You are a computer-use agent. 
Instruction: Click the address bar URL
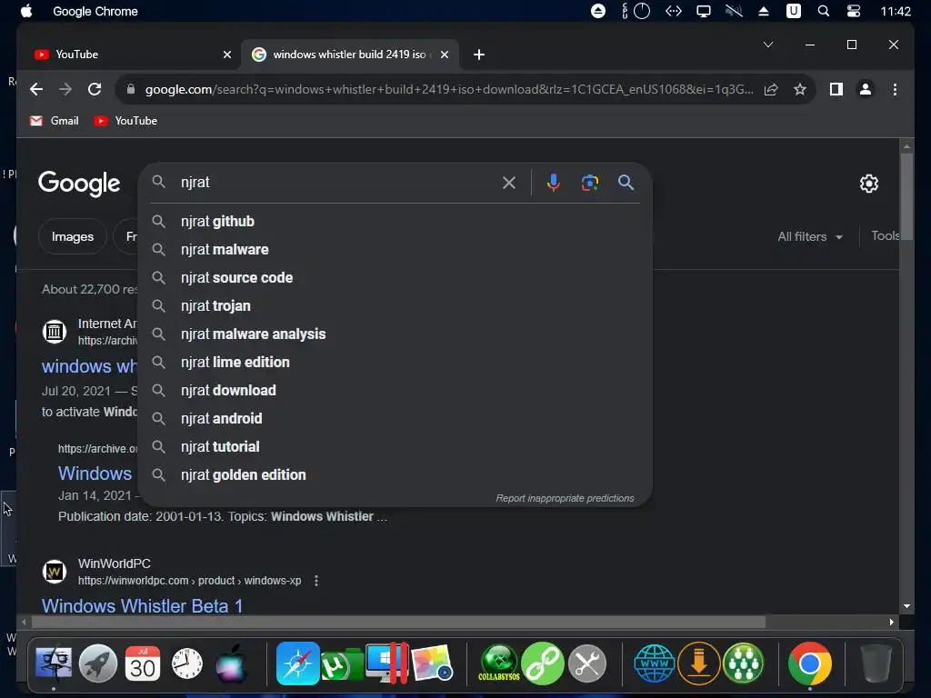tap(449, 90)
